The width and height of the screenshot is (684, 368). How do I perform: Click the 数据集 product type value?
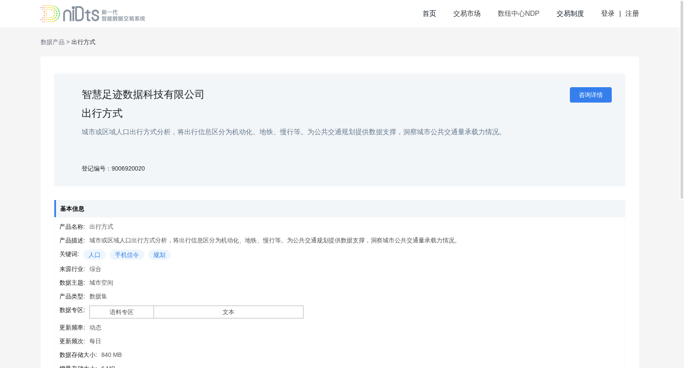(x=98, y=296)
